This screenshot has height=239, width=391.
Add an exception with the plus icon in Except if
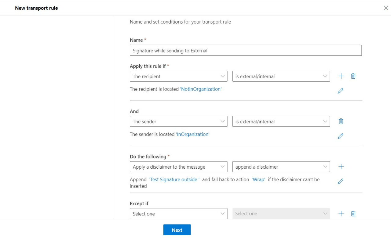341,214
